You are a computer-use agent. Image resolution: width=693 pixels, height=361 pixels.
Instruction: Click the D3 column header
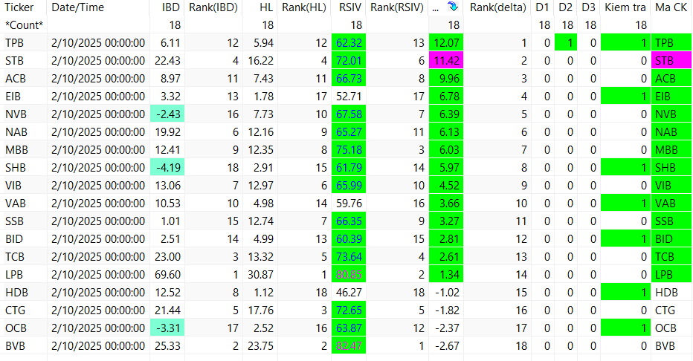point(588,7)
